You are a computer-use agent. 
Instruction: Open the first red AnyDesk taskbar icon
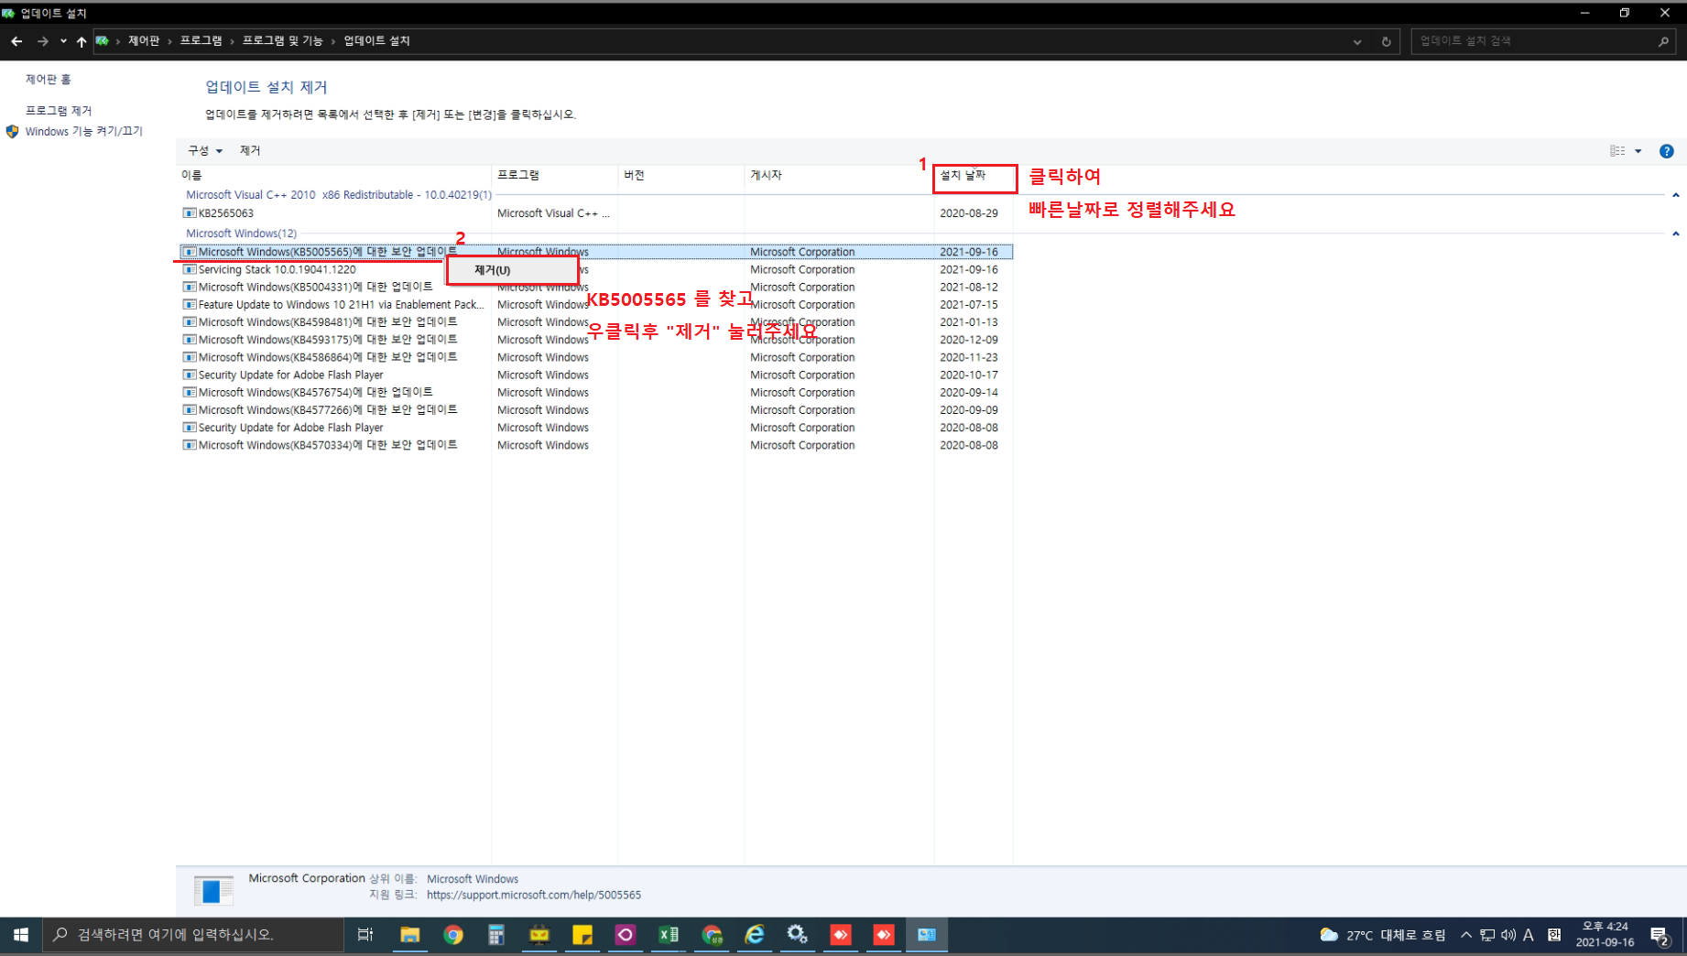coord(841,935)
